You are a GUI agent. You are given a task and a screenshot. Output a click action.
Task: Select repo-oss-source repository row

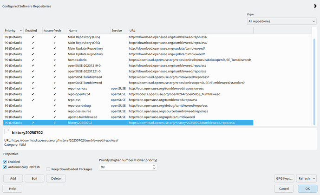(128, 111)
